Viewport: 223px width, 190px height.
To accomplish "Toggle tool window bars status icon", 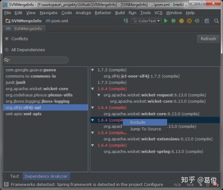I will coord(6,184).
